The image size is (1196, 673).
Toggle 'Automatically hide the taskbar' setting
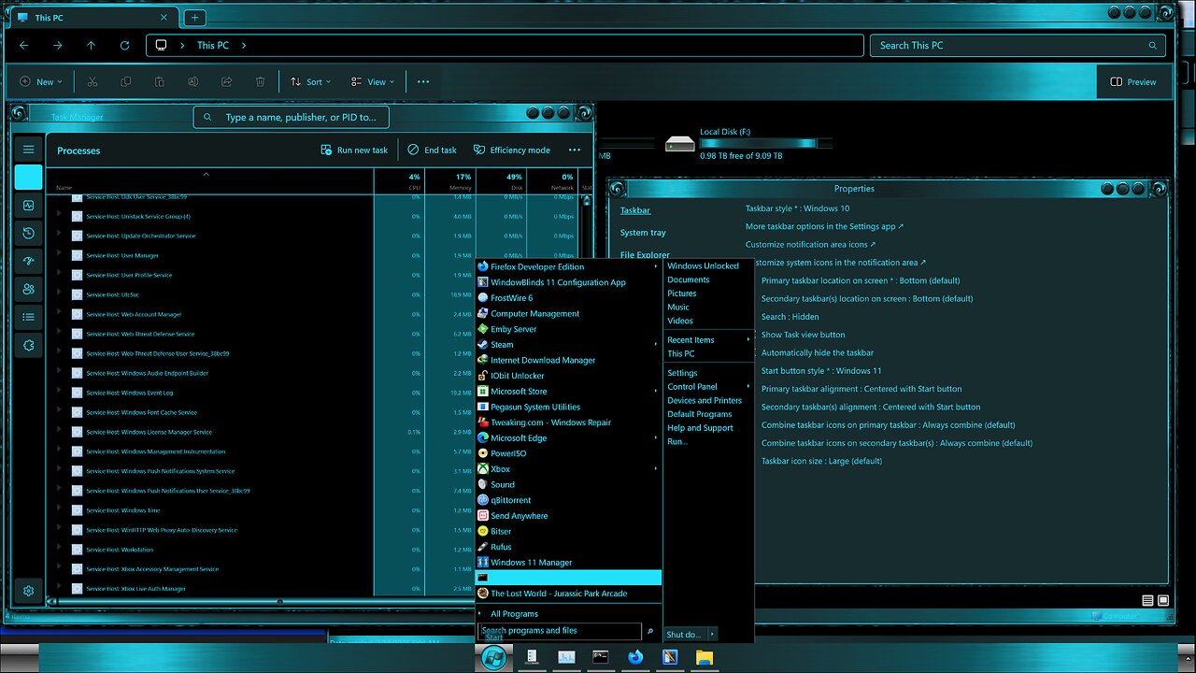[817, 352]
